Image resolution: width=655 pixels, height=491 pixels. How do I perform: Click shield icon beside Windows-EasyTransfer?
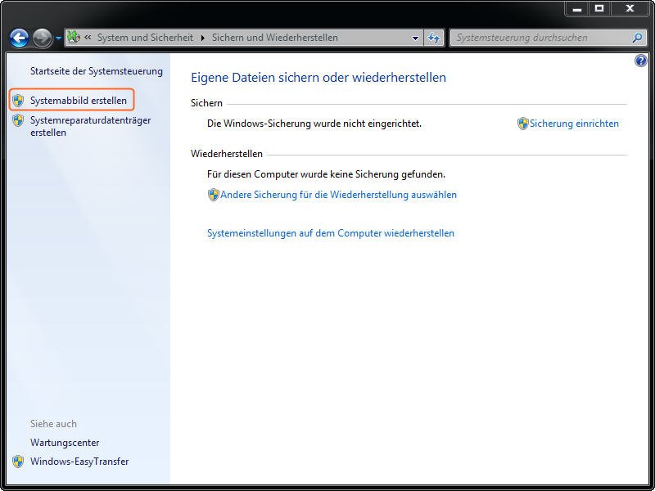(18, 462)
